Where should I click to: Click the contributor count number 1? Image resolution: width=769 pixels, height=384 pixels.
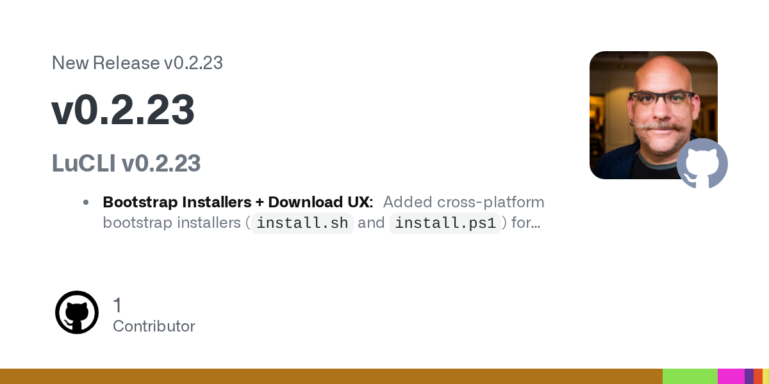[x=117, y=305]
